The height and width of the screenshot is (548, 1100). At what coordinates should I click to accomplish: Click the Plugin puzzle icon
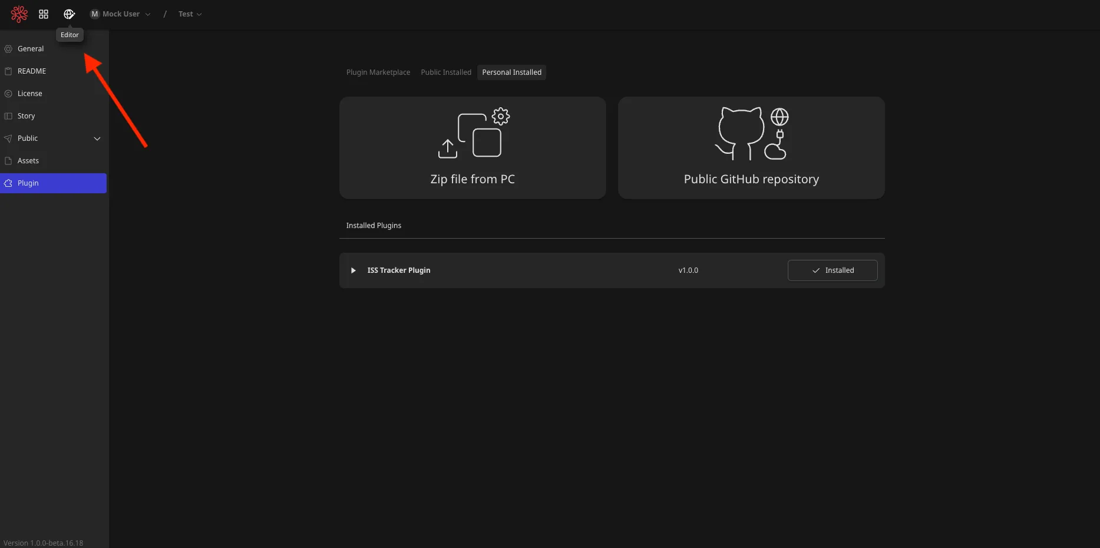pos(8,183)
